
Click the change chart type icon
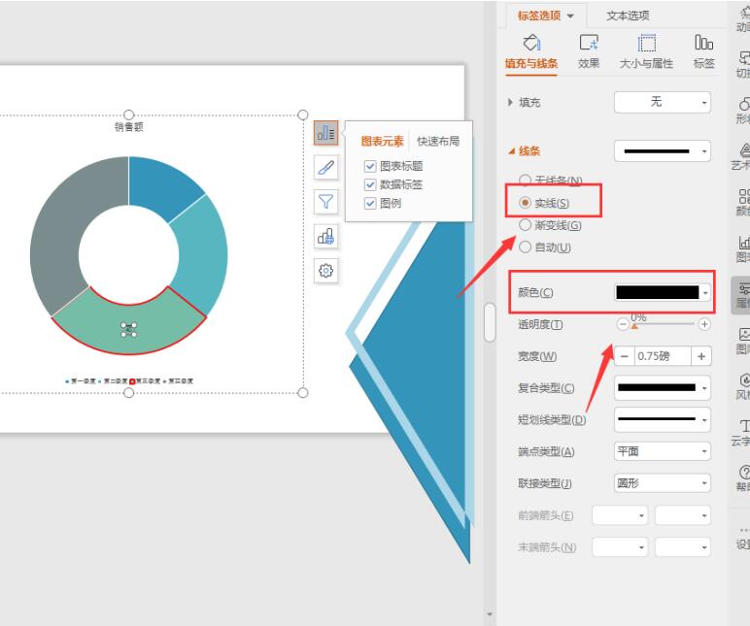(325, 236)
